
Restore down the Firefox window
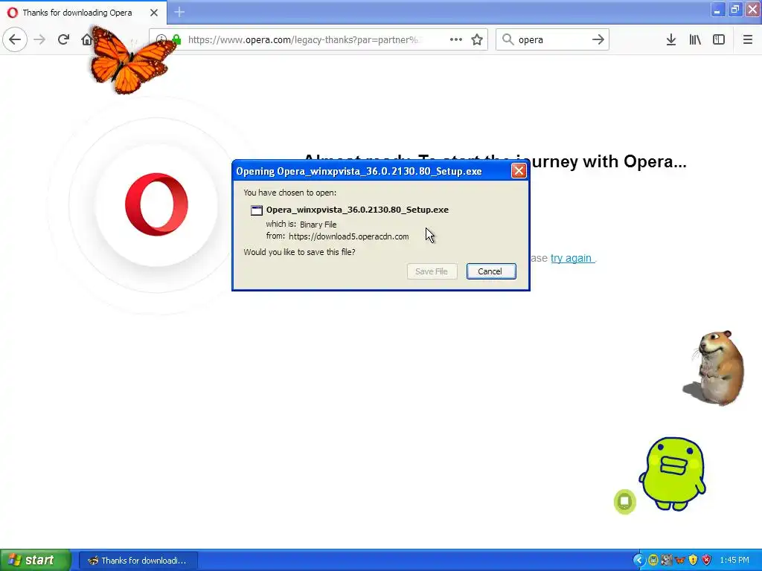click(x=734, y=10)
